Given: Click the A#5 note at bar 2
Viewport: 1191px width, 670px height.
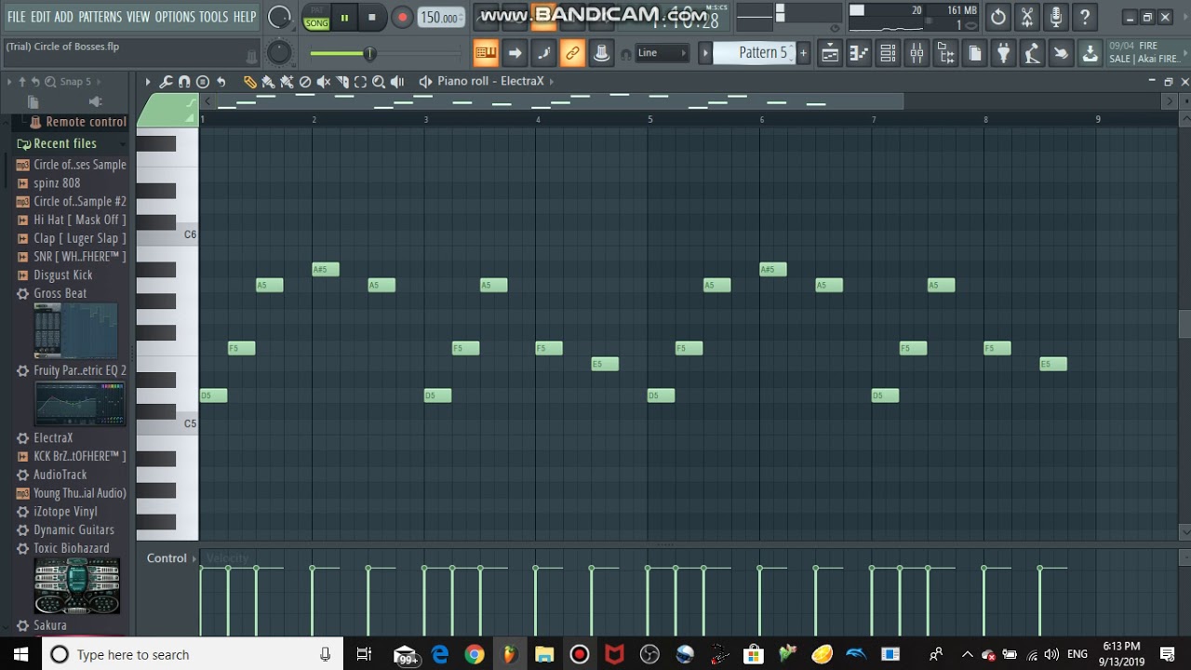Looking at the screenshot, I should click(326, 270).
